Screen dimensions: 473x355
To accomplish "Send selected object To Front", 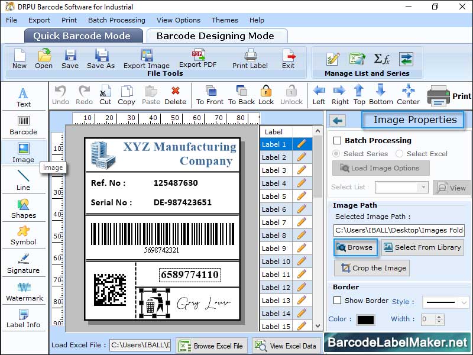I will tap(209, 95).
